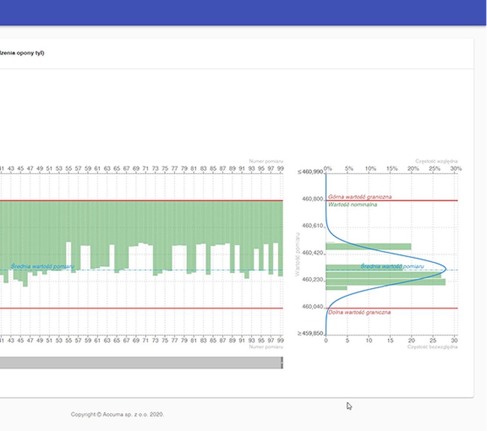Viewport: 487px width, 431px height.
Task: Click 'Średnia wartość pomiaru' label in bar chart
Action: point(43,266)
